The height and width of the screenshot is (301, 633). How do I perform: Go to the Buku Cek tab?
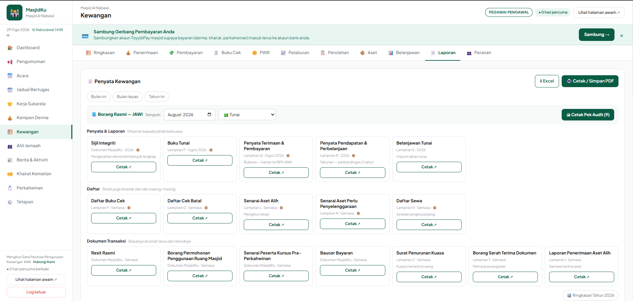(x=228, y=53)
